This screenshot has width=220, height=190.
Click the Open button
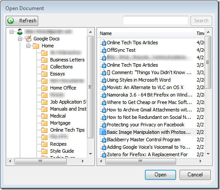point(160,175)
